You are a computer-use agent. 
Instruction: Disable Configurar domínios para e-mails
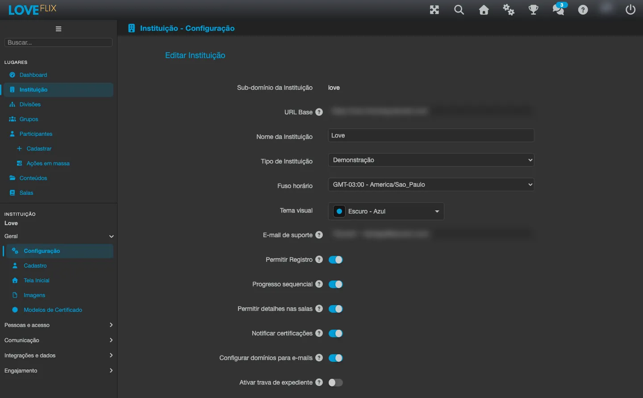[336, 358]
